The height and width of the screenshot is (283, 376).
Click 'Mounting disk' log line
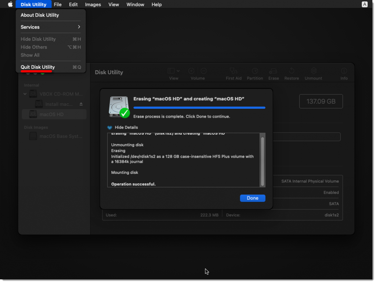click(x=124, y=172)
